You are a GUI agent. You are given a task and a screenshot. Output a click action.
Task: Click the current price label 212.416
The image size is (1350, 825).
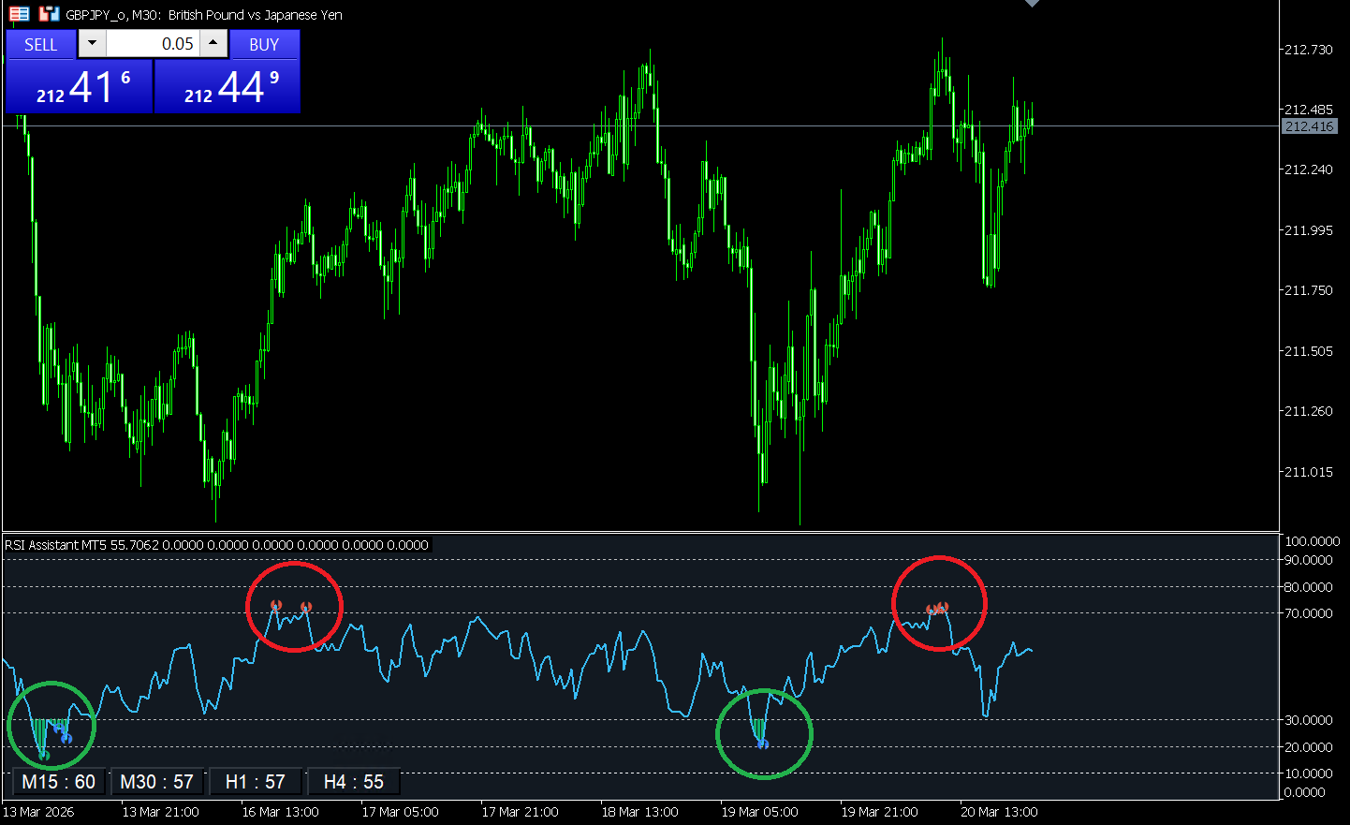(1309, 126)
